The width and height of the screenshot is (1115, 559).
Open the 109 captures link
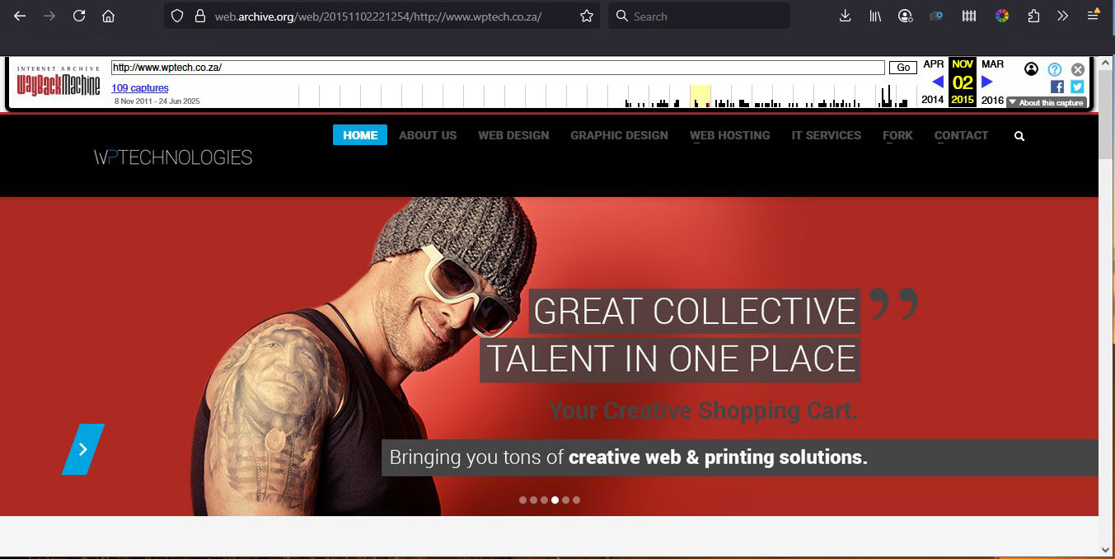click(140, 88)
